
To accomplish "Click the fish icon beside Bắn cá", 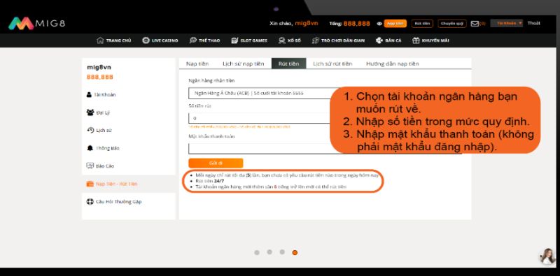I will (x=379, y=41).
